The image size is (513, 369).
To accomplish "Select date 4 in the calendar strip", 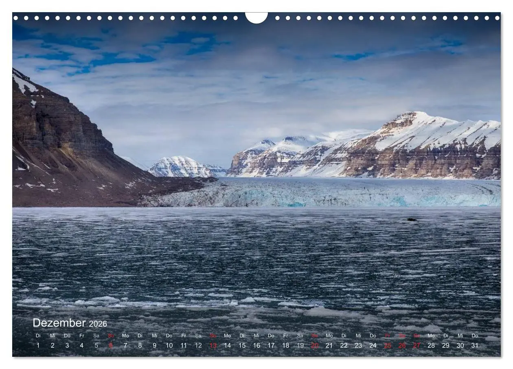I will point(81,345).
